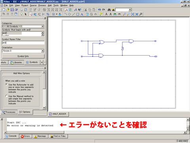Click the Find binoculars icon
Screen dimensions: 190x143
coord(109,10)
